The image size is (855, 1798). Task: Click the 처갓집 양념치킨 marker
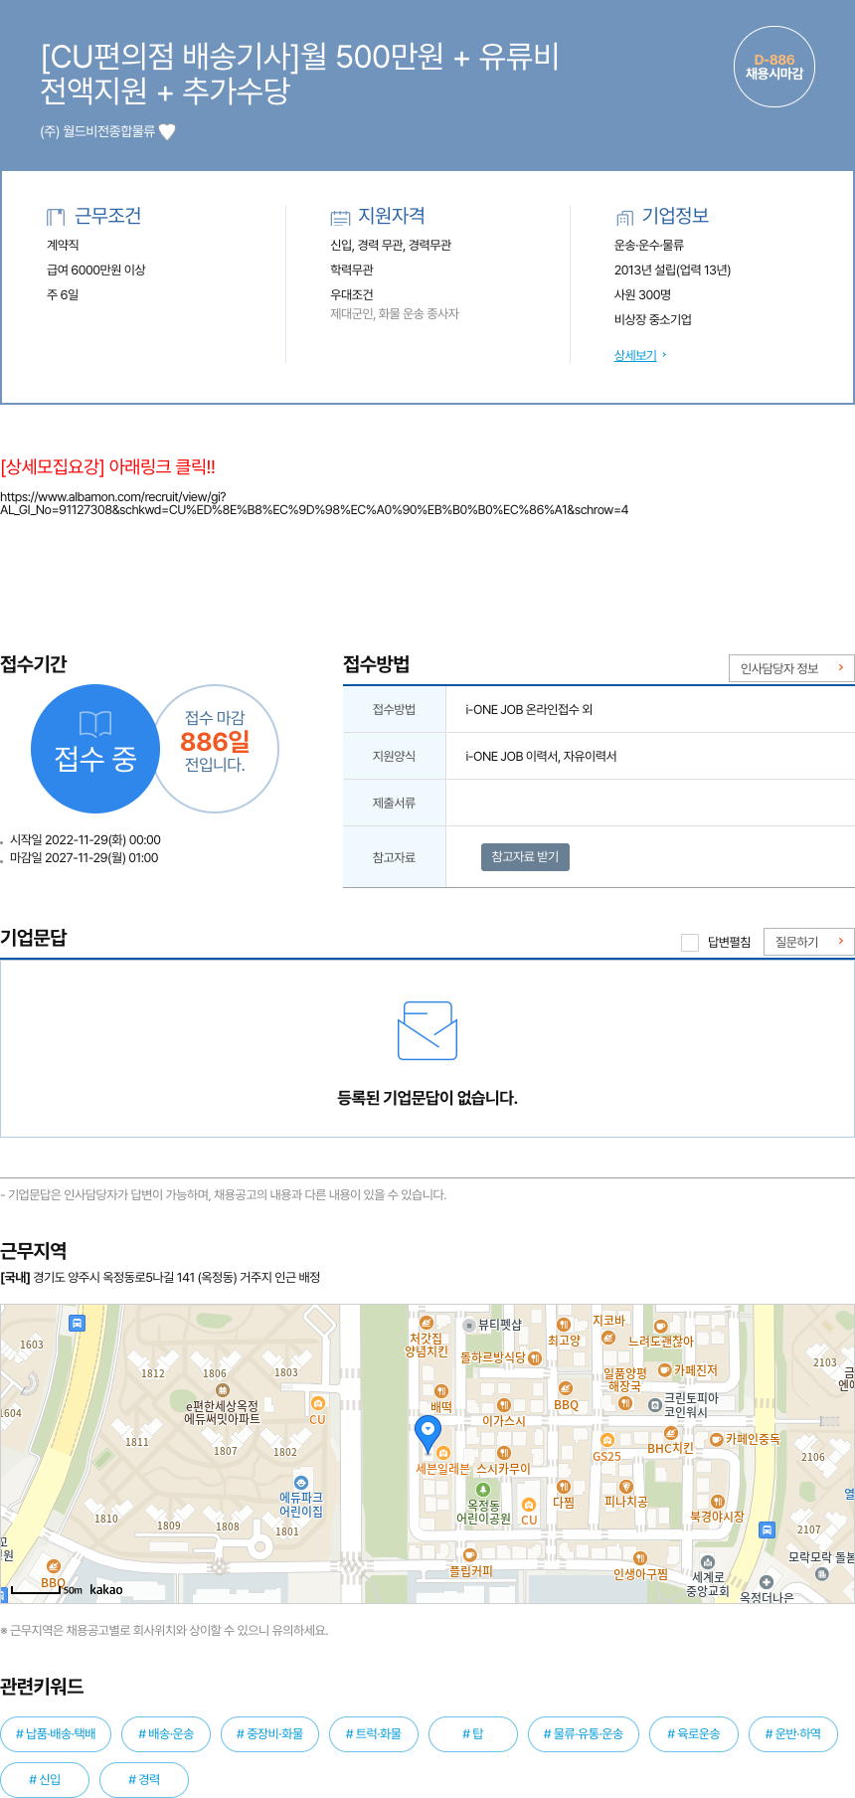click(426, 1323)
